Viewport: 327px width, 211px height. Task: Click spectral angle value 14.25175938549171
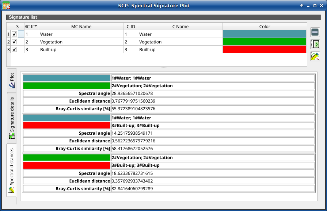132,133
